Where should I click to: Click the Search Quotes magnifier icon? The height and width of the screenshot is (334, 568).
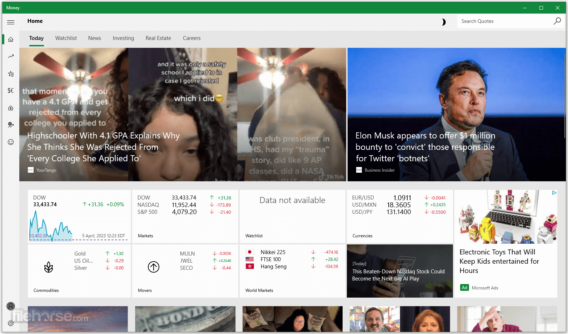coord(557,21)
